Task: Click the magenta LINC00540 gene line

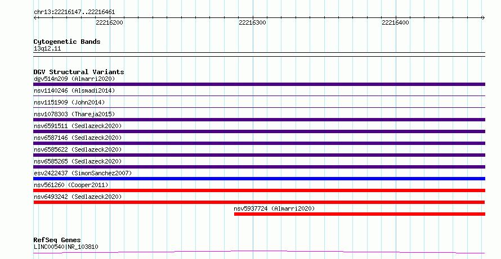Action: click(x=259, y=252)
